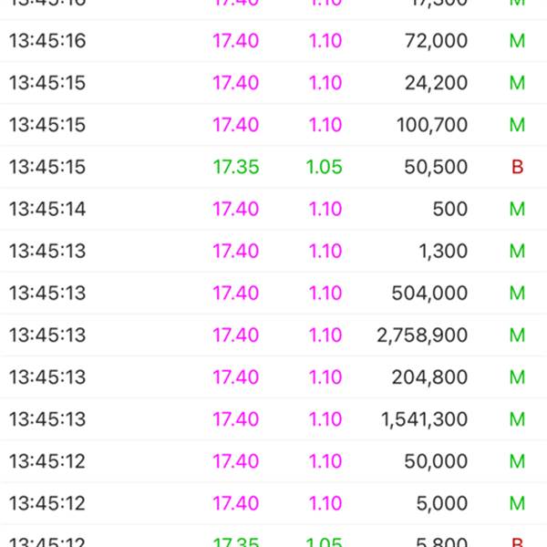Viewport: 547px width, 547px height.
Task: Select the 13:45:16 trade with volume 72,000
Action: (273, 41)
